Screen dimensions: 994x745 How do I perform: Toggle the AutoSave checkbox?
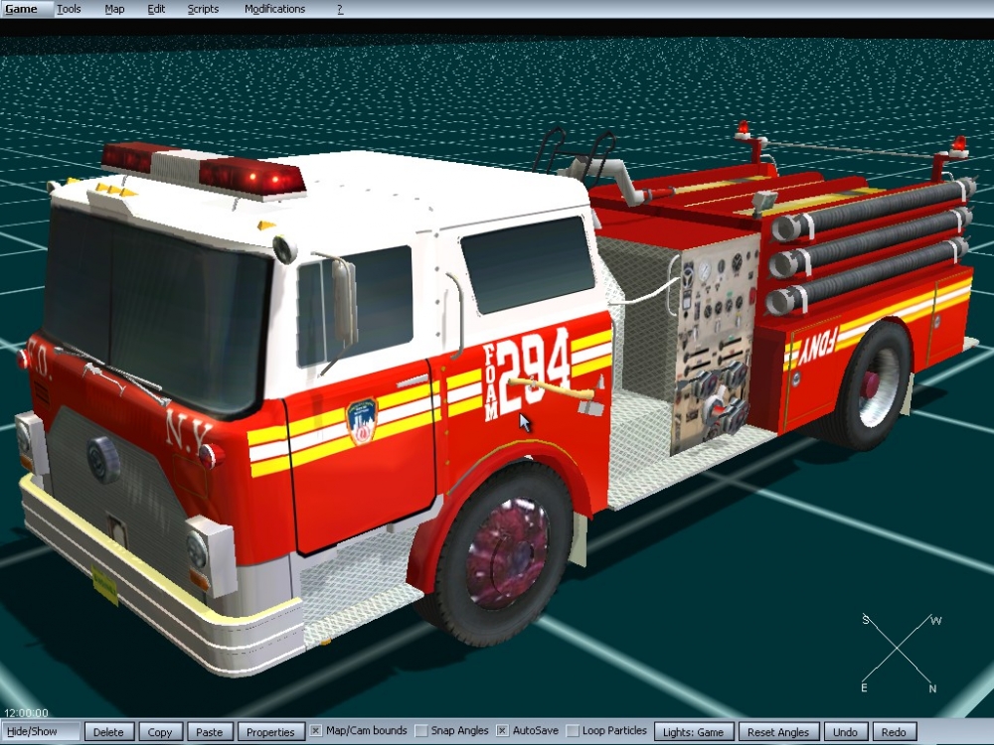coord(502,731)
